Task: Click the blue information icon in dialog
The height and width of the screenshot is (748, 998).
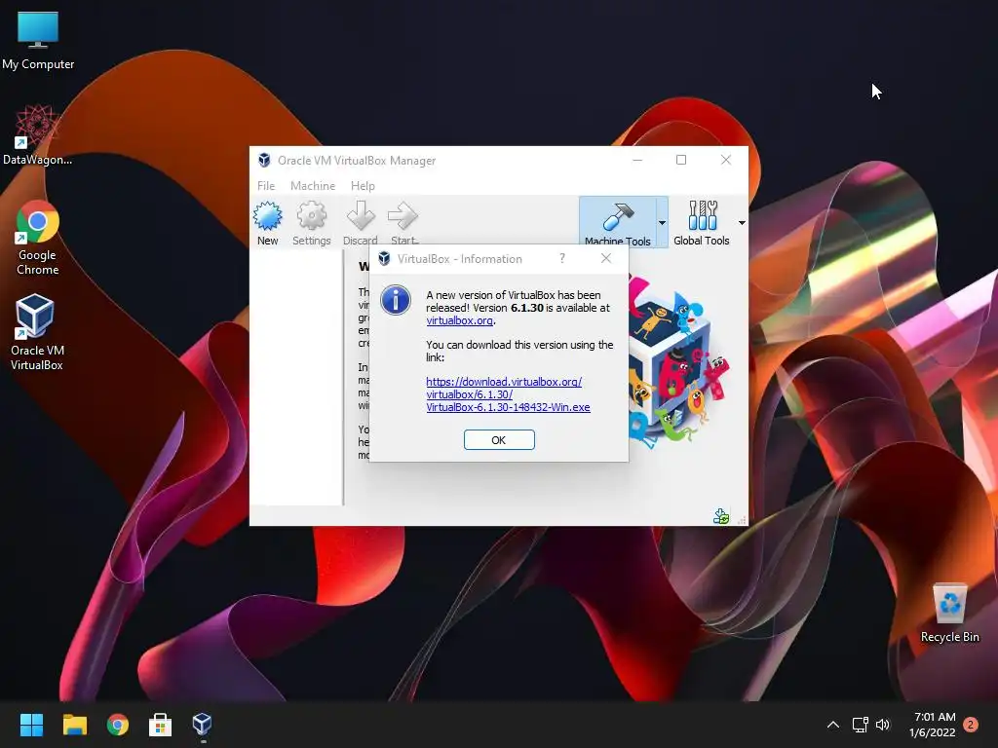Action: click(x=396, y=300)
